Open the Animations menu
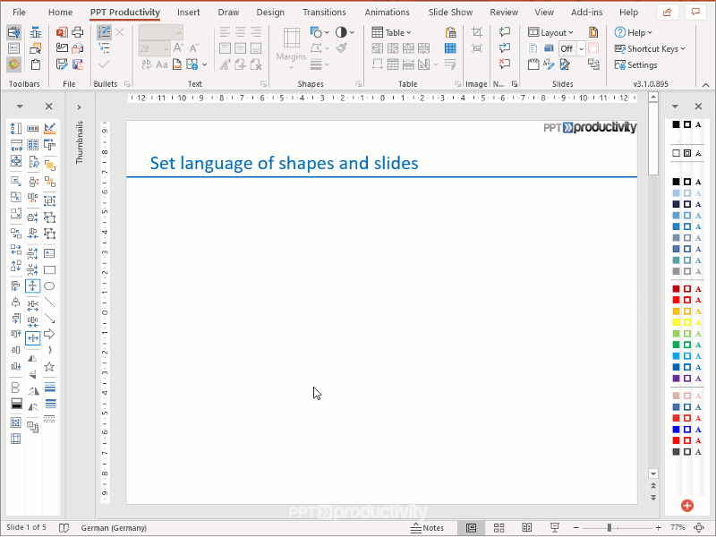The width and height of the screenshot is (716, 537). [x=387, y=12]
